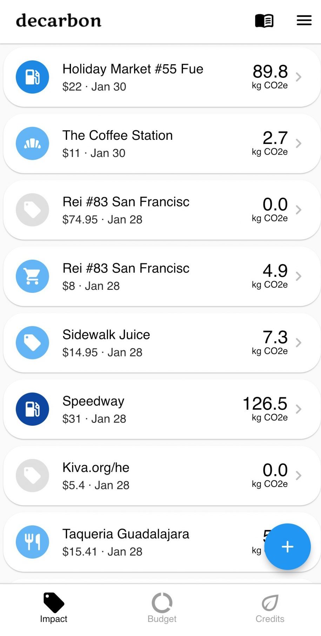The width and height of the screenshot is (321, 636).
Task: Add a new transaction with plus button
Action: (x=287, y=547)
